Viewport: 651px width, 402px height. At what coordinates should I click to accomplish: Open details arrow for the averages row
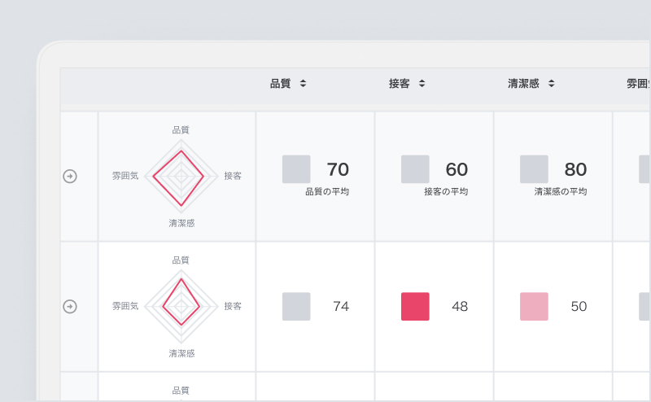pyautogui.click(x=70, y=176)
